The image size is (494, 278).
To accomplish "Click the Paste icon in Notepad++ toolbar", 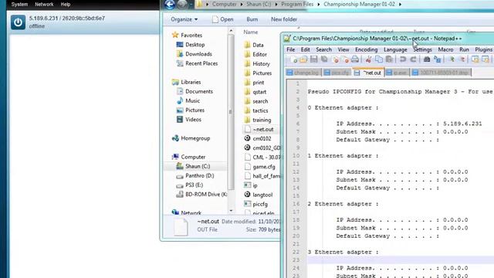I will [x=389, y=59].
